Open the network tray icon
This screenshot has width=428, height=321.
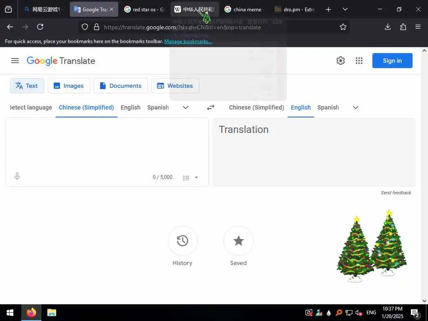pyautogui.click(x=349, y=313)
